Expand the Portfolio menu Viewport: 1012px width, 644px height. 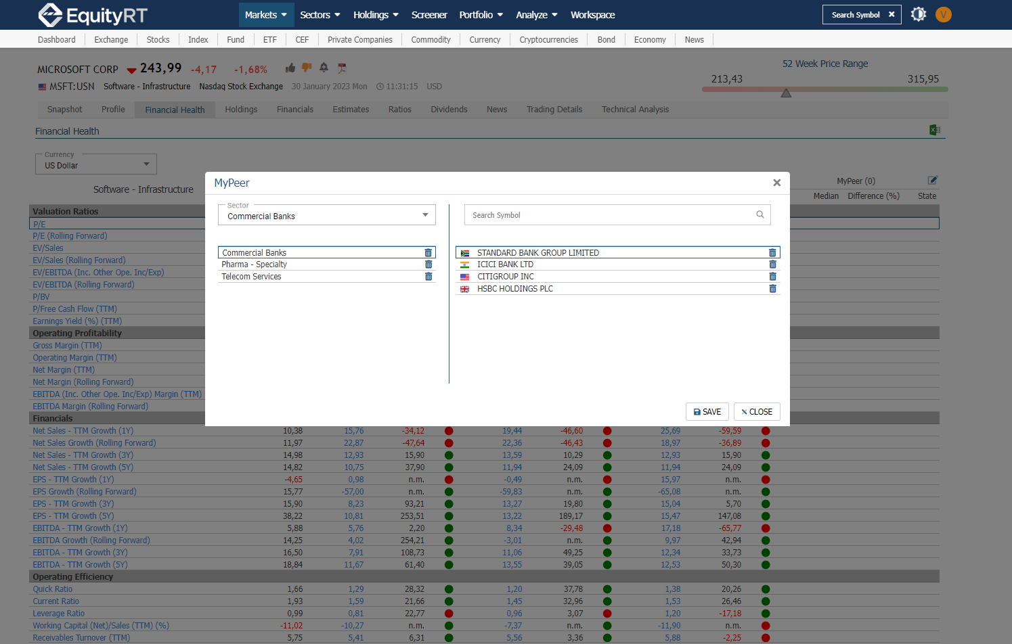tap(481, 15)
